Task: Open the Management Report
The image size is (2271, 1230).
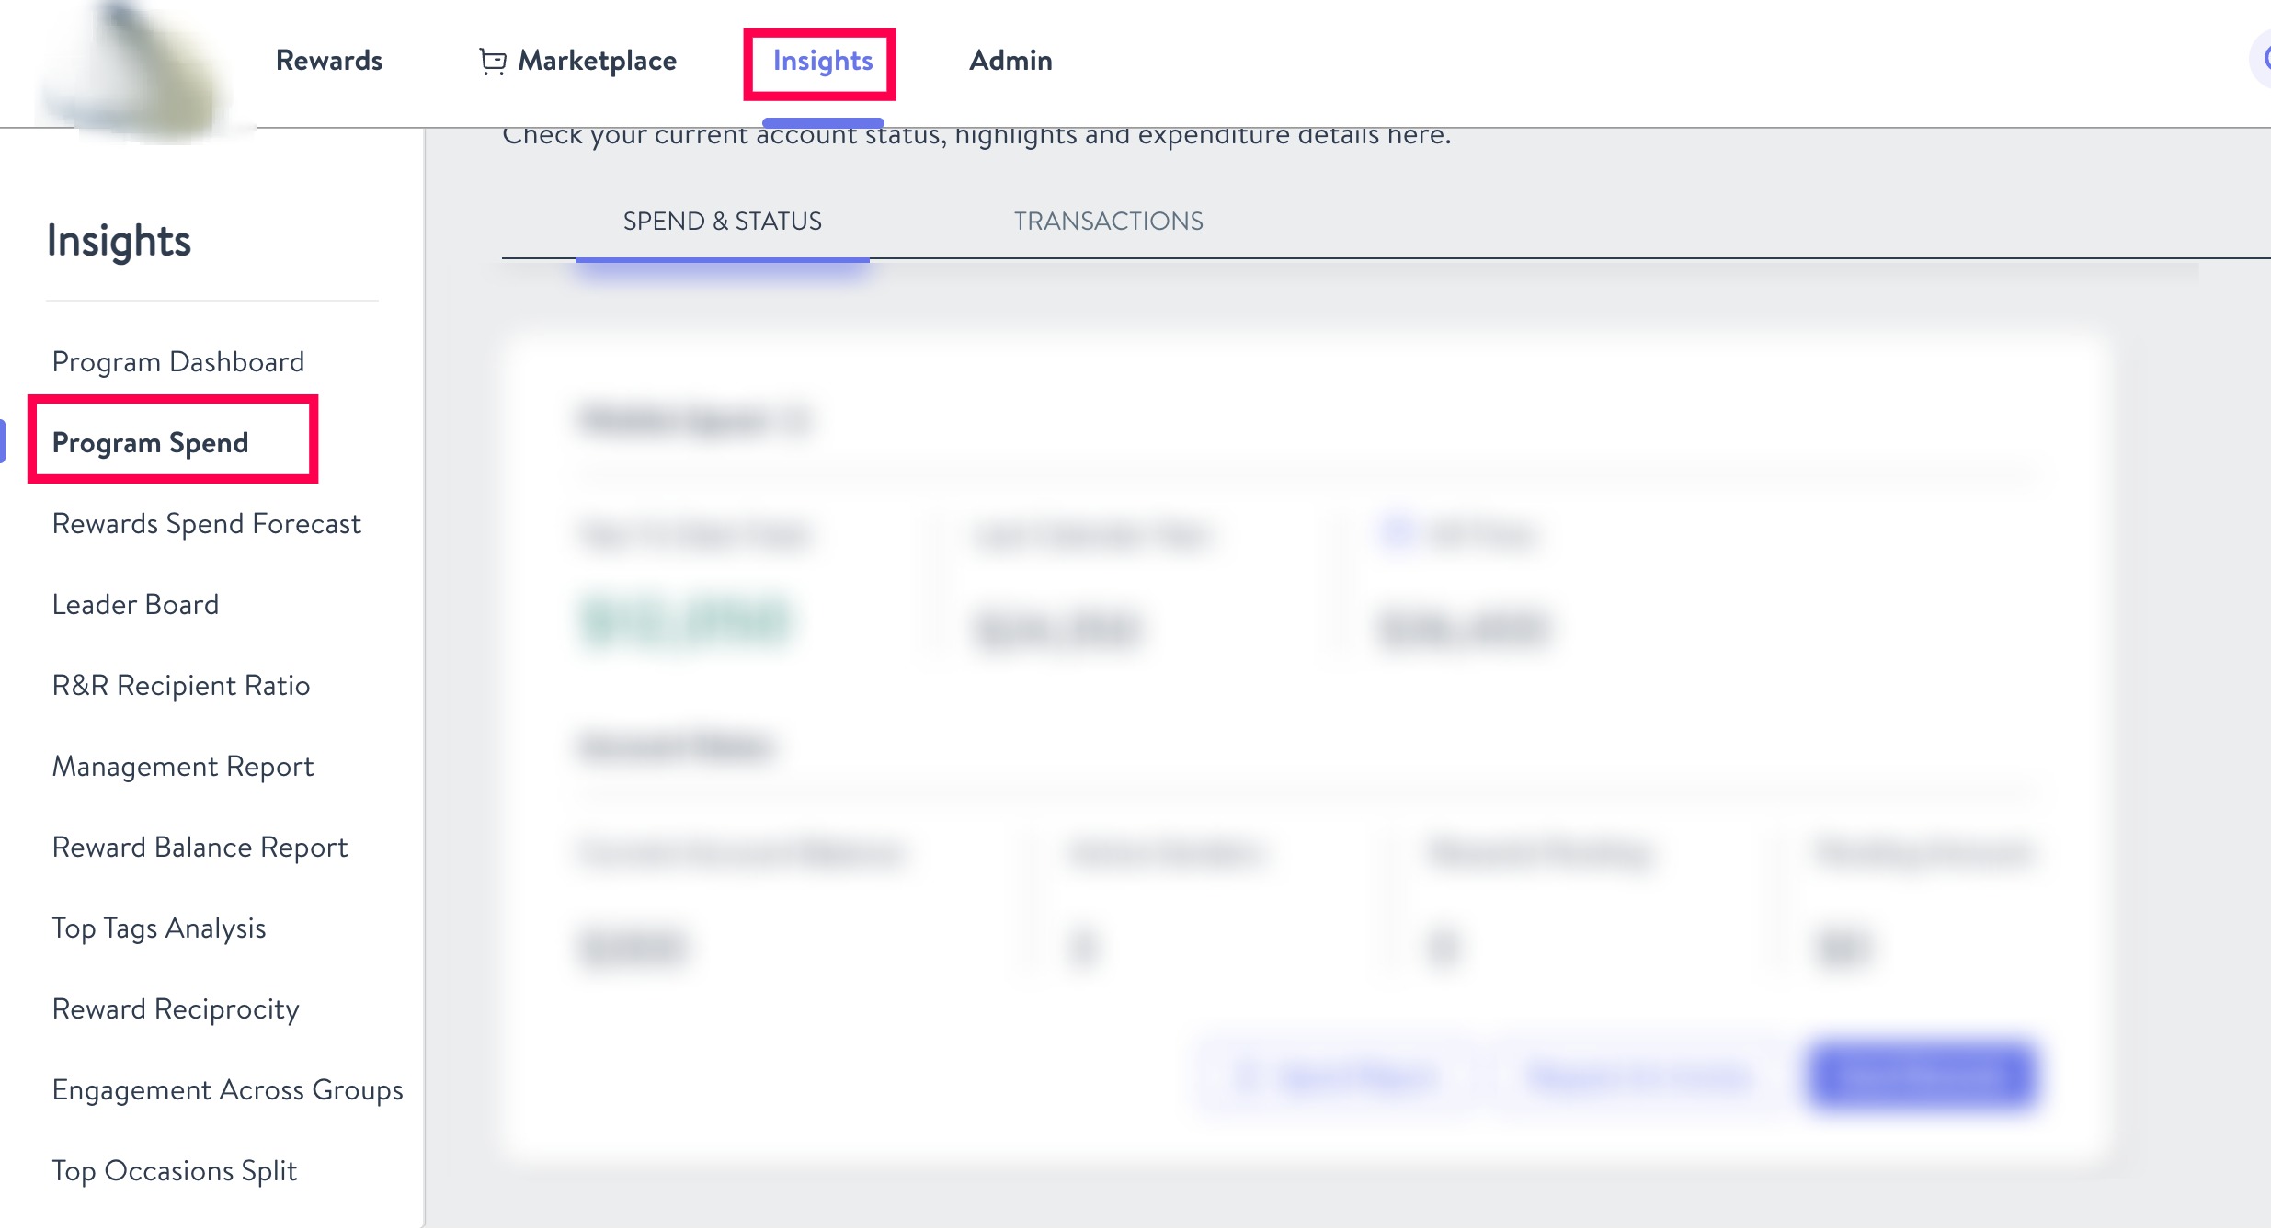Action: pyautogui.click(x=182, y=767)
